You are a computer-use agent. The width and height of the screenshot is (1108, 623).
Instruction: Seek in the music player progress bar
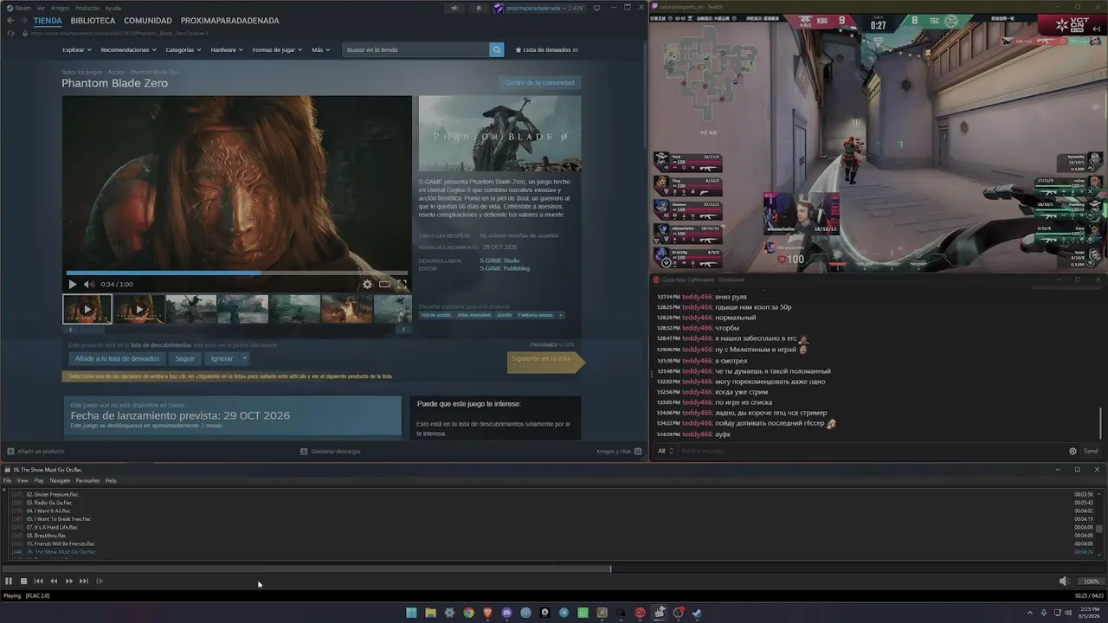[554, 568]
